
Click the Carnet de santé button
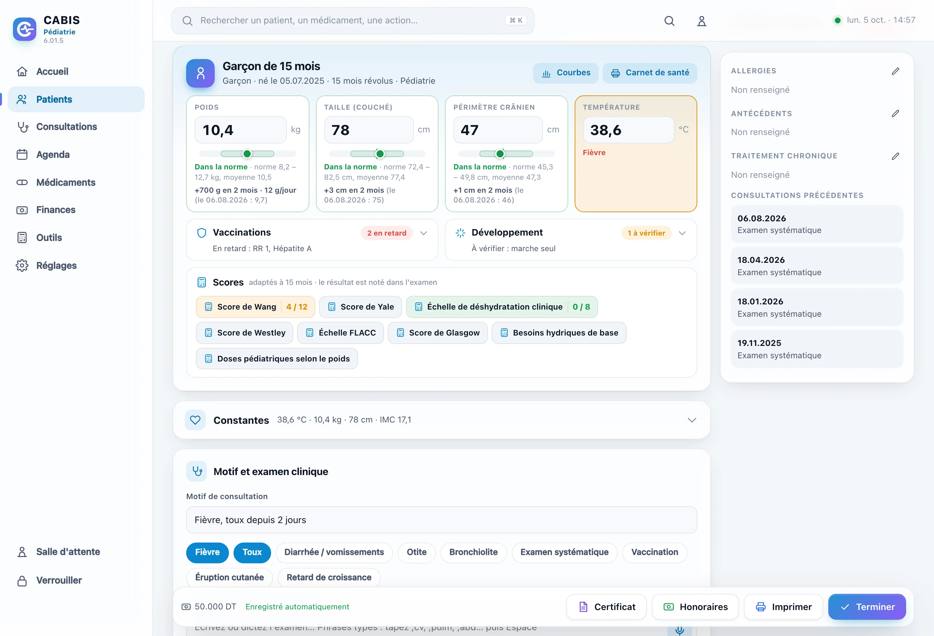click(650, 73)
